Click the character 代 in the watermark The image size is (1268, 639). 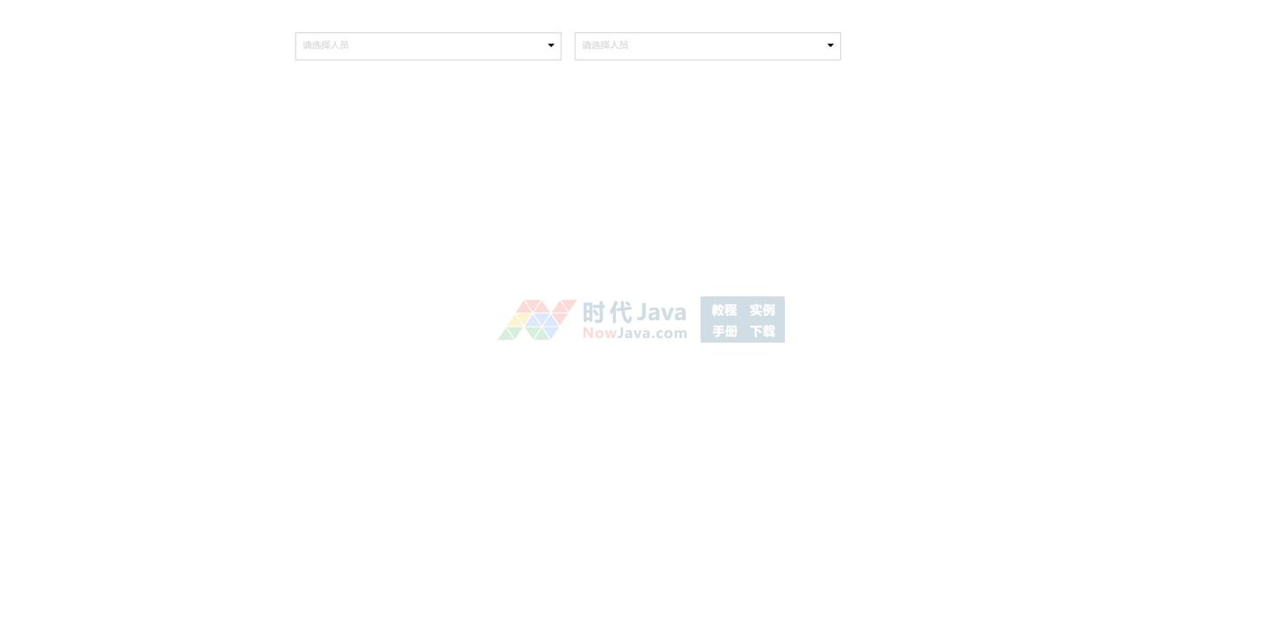tap(620, 312)
